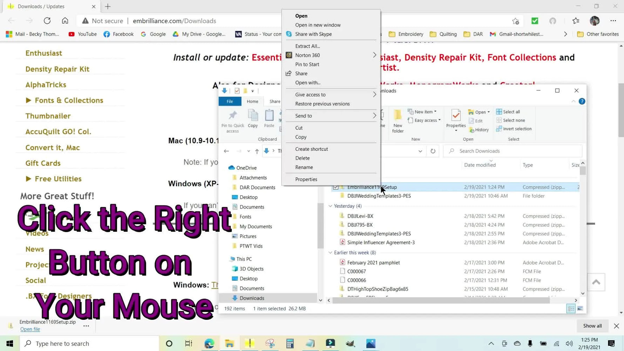624x351 pixels.
Task: Click Select all in Explorer ribbon
Action: 508,112
